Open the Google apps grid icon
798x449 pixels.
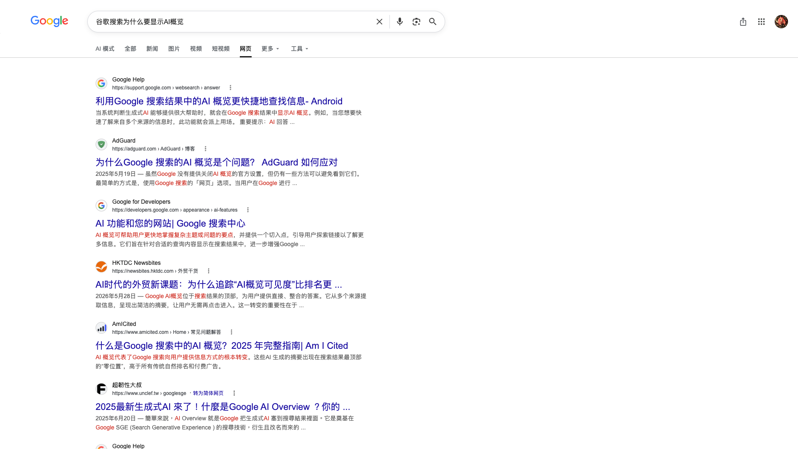coord(761,22)
